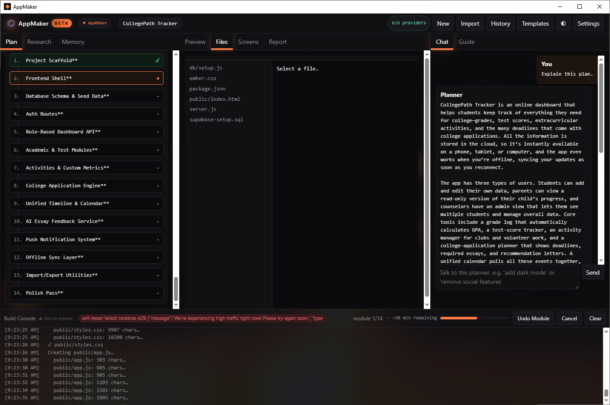Screen dimensions: 610x405
Task: Switch to the Guide tab
Action: [x=466, y=42]
